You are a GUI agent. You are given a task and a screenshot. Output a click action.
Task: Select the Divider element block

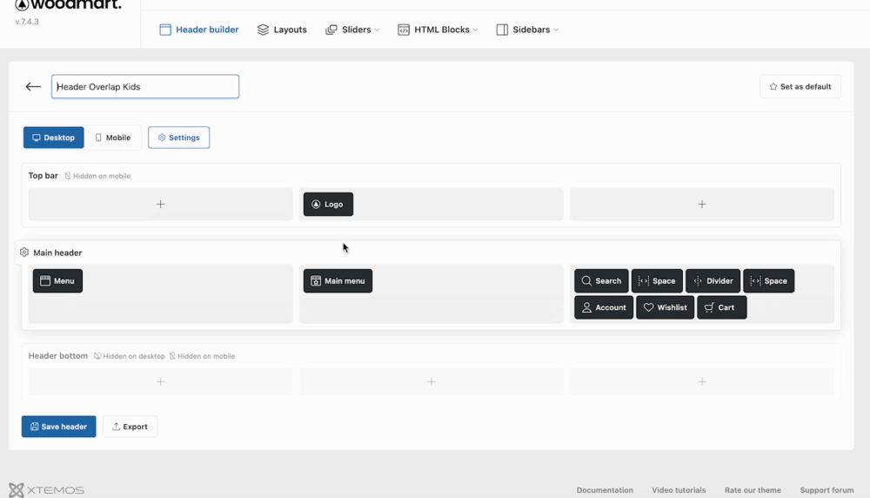point(713,281)
